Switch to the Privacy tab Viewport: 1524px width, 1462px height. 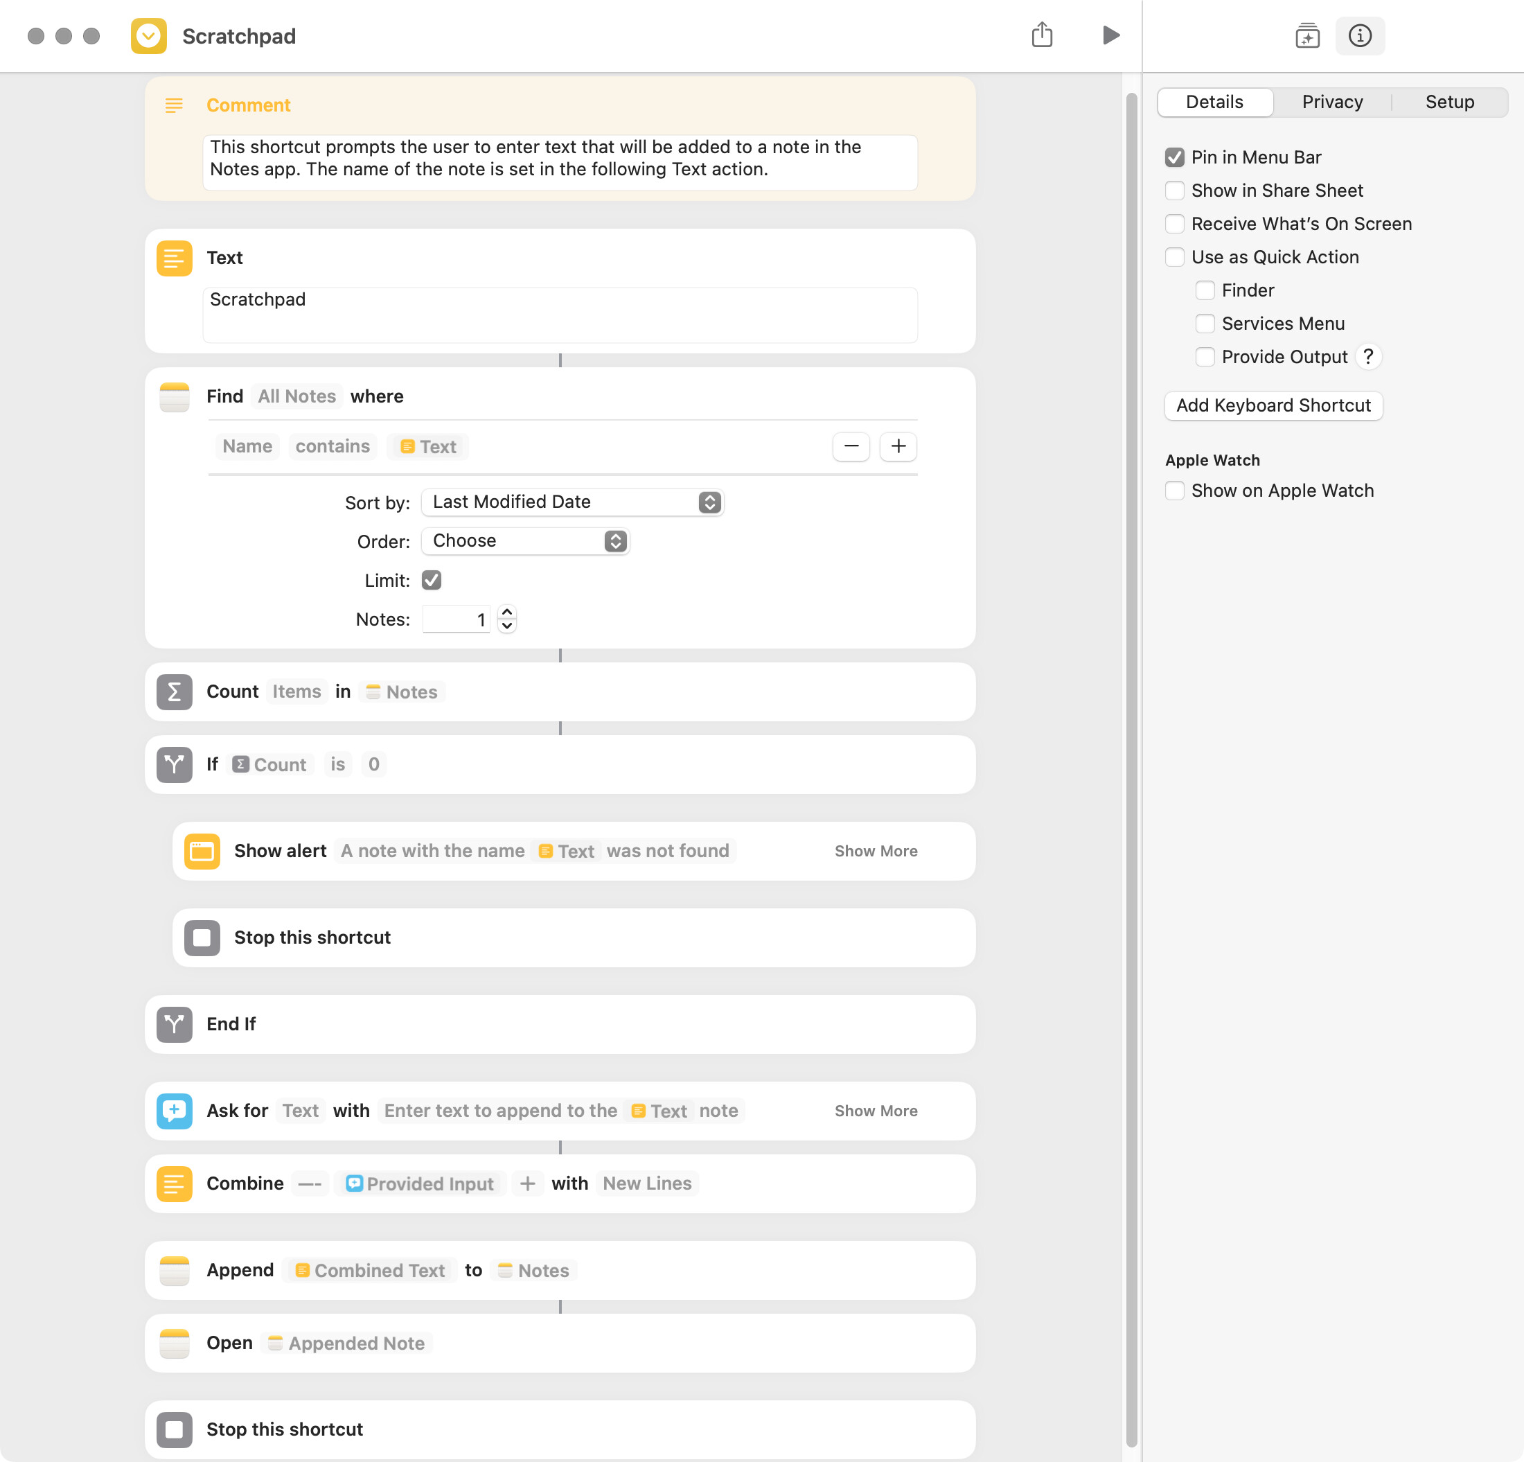tap(1332, 102)
